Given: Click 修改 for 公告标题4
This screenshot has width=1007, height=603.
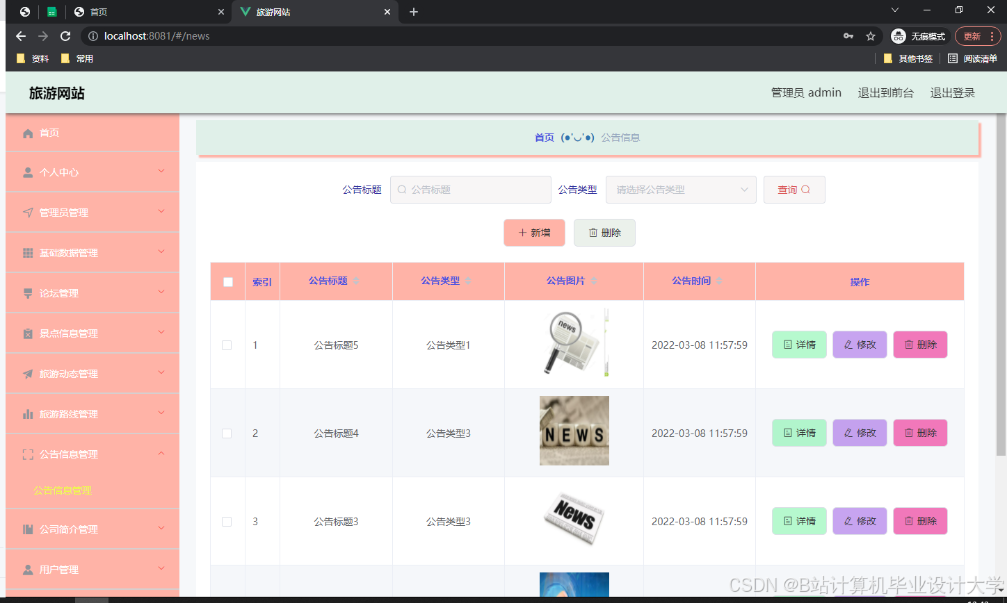Looking at the screenshot, I should click(860, 433).
